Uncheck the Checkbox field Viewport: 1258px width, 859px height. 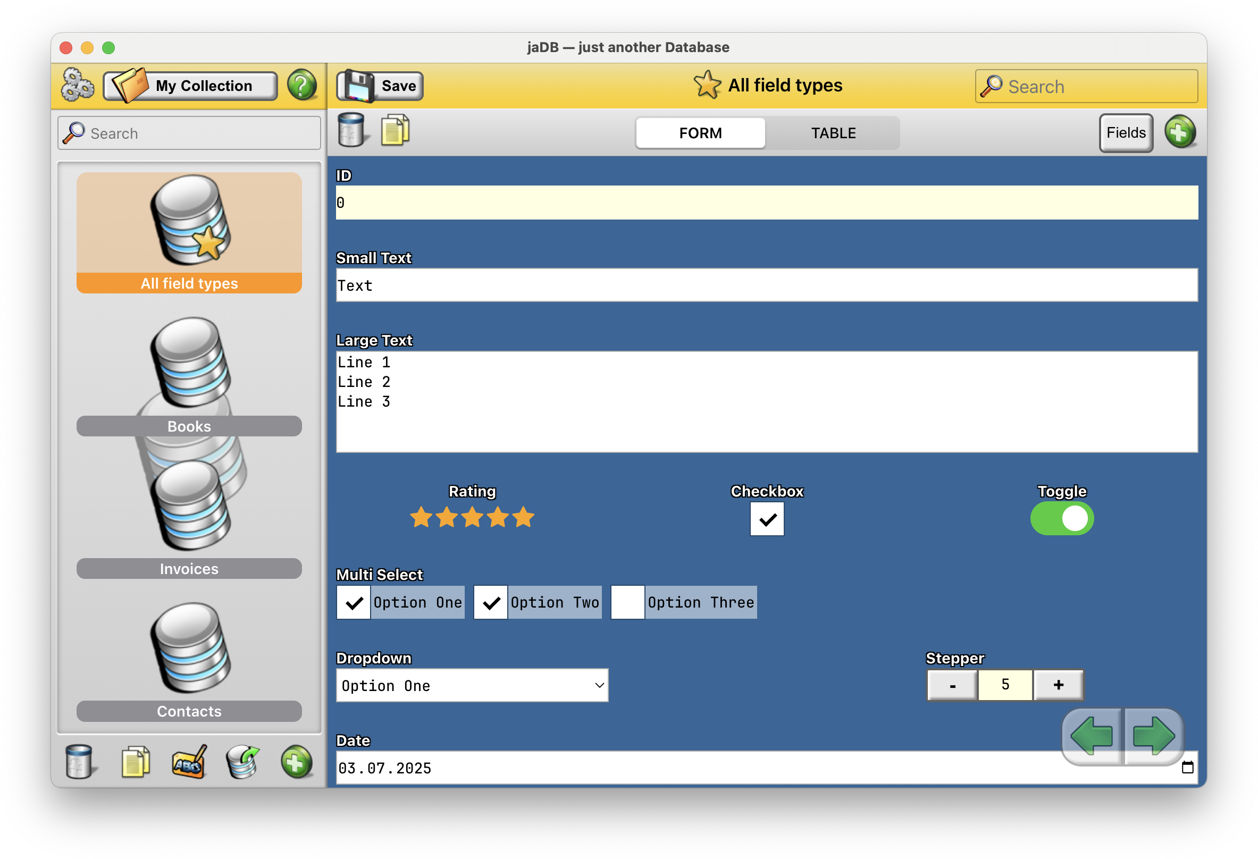pyautogui.click(x=767, y=519)
